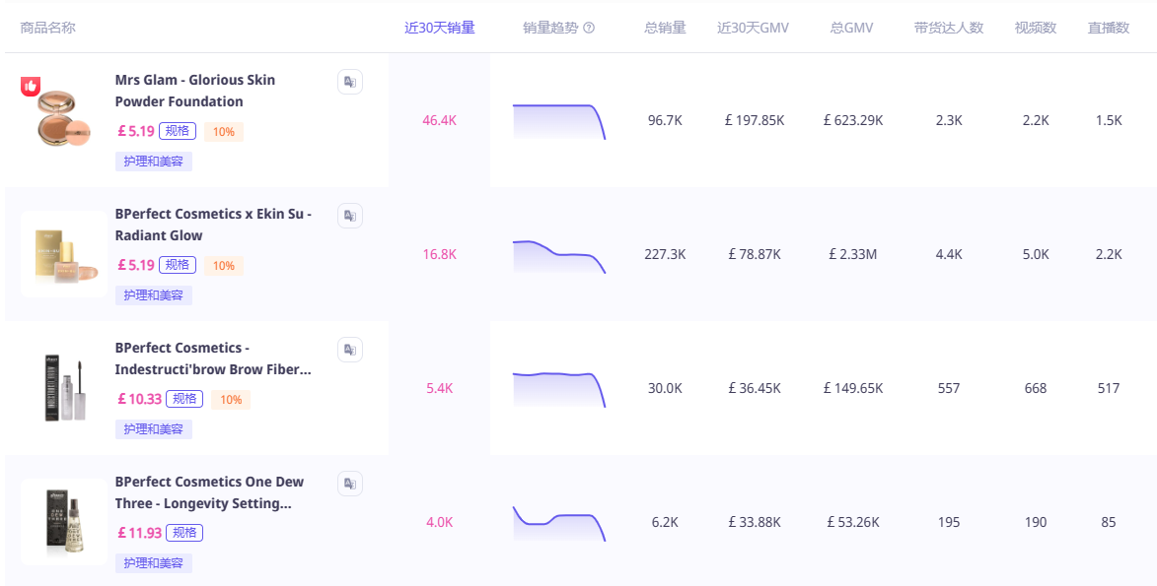
Task: Click translate icon for BPerfect Radiant Glow
Action: (x=349, y=216)
